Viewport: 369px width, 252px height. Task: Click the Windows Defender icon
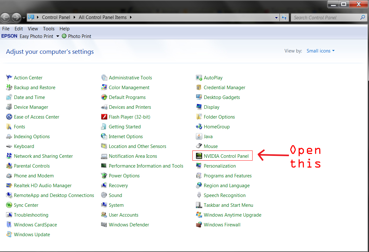(x=104, y=224)
